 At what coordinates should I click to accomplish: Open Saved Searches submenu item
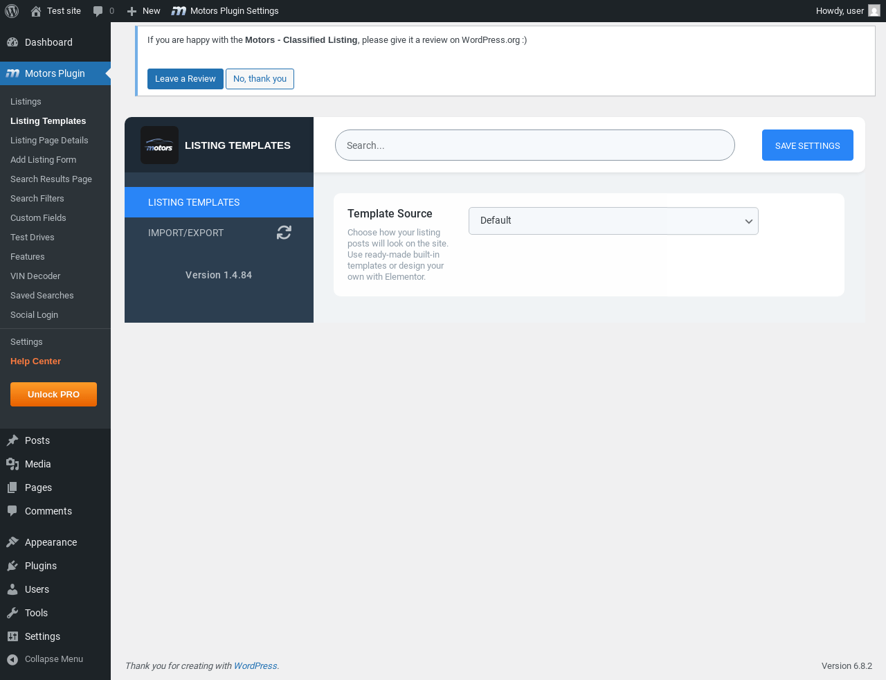coord(42,296)
